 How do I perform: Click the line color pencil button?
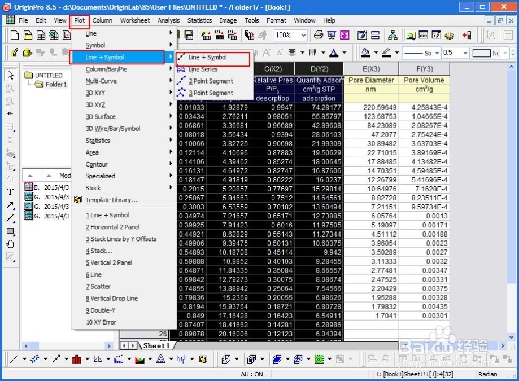(x=386, y=52)
